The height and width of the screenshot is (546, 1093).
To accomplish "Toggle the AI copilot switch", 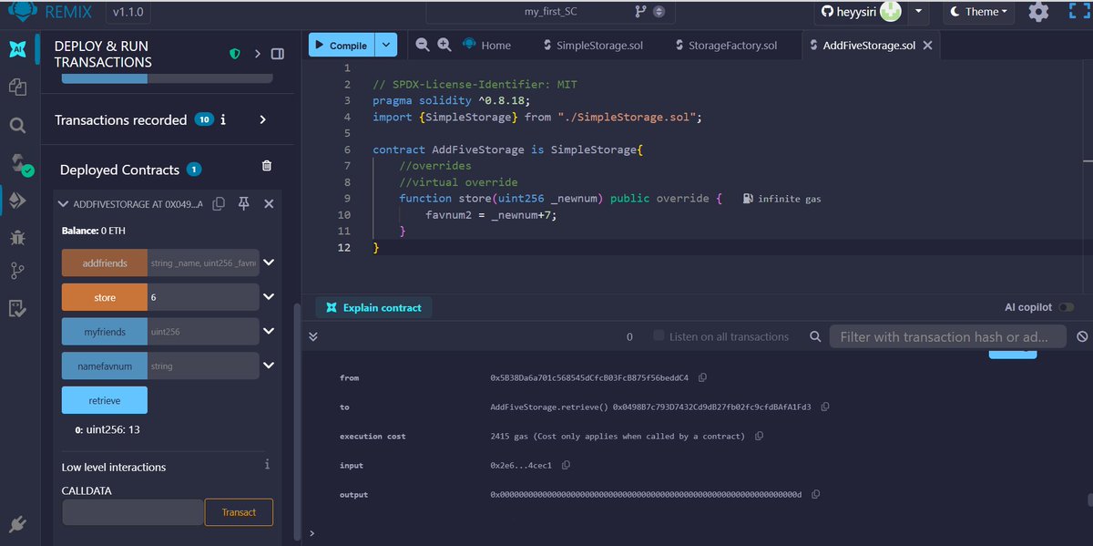I will pyautogui.click(x=1066, y=308).
